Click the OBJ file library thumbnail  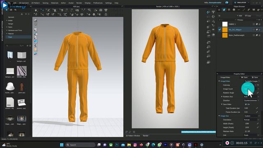(10, 102)
